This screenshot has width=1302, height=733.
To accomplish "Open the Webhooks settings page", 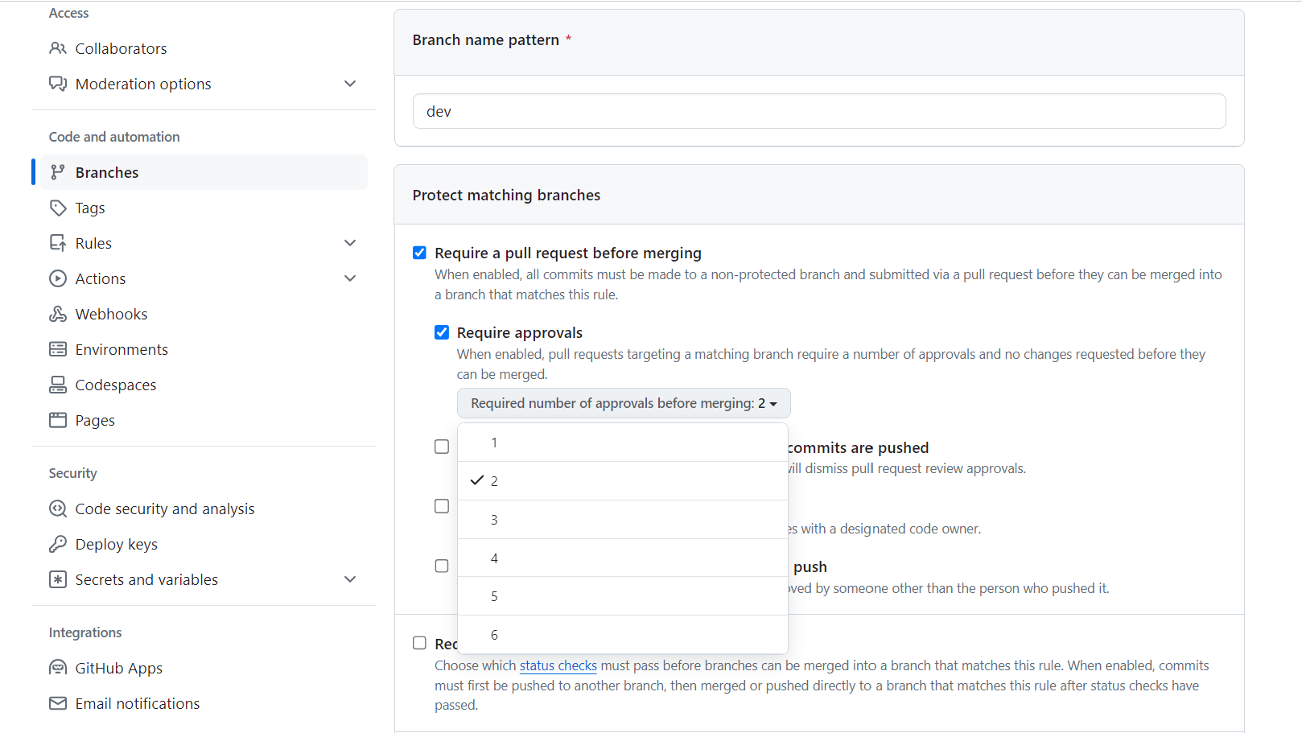I will click(112, 314).
